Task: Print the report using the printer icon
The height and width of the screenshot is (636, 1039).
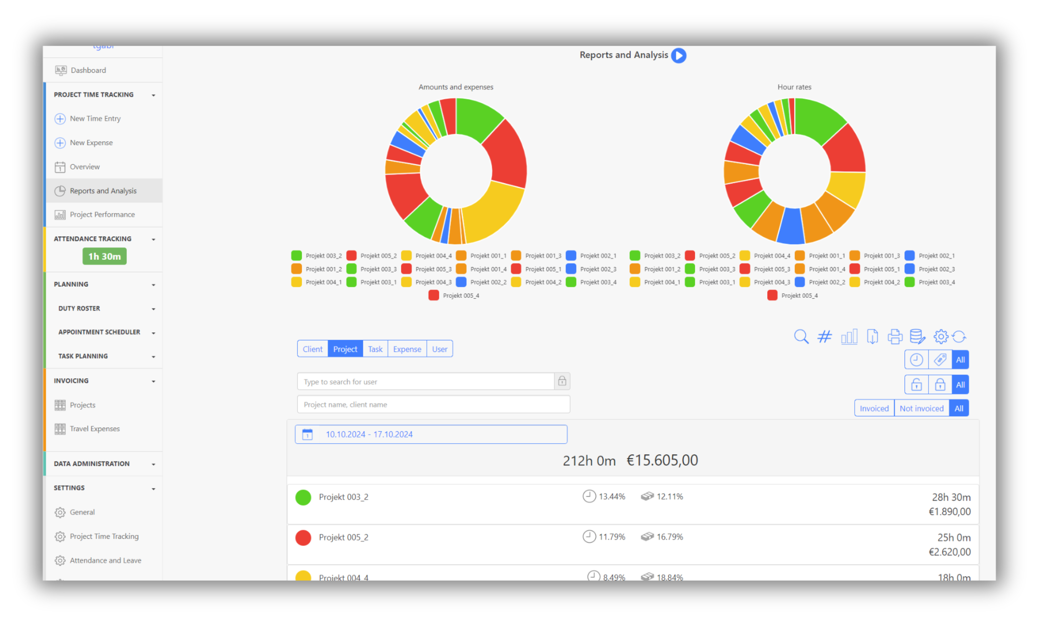Action: pos(895,336)
